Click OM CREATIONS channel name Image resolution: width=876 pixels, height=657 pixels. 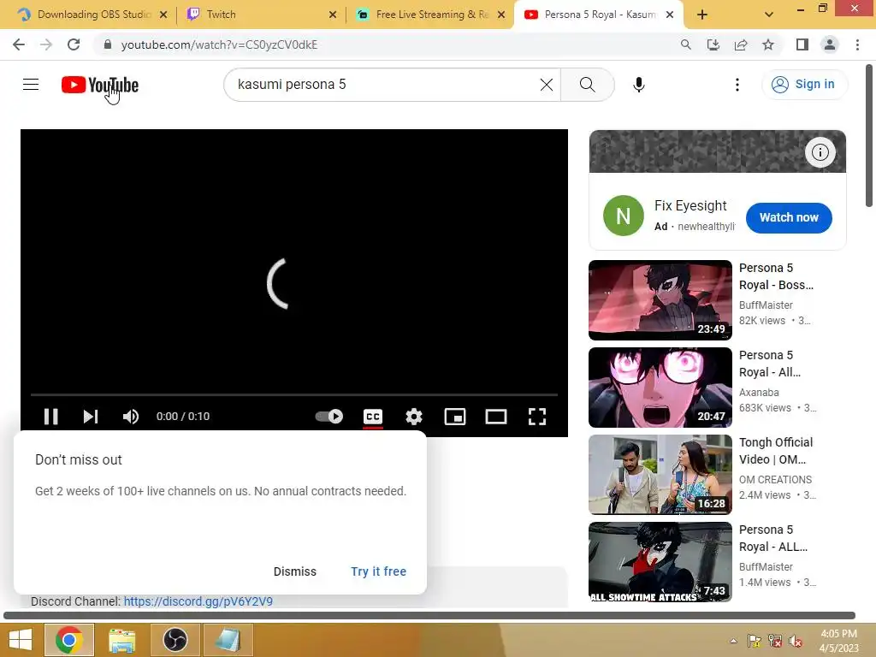[x=775, y=479]
